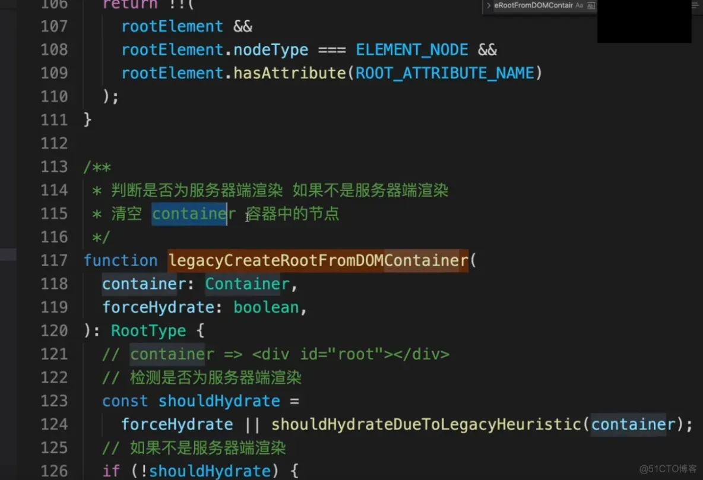Click the @51CTO watermark text at bottom right
Screen dimensions: 703x480
[x=668, y=469]
